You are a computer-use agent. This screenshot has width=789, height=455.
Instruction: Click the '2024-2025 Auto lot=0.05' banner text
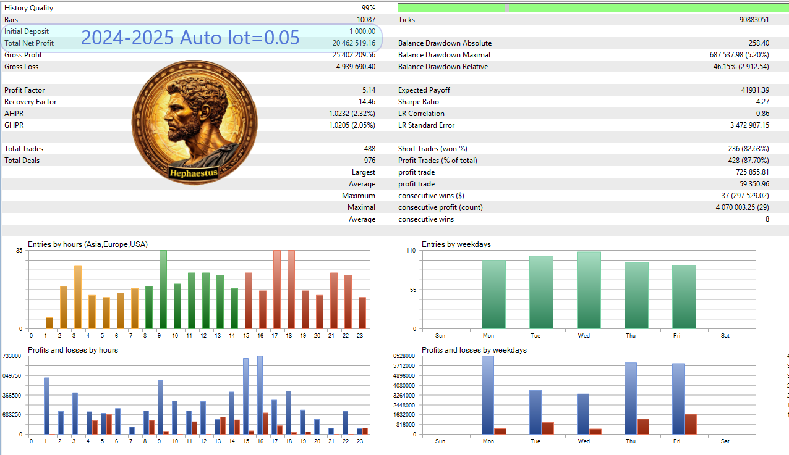(190, 38)
